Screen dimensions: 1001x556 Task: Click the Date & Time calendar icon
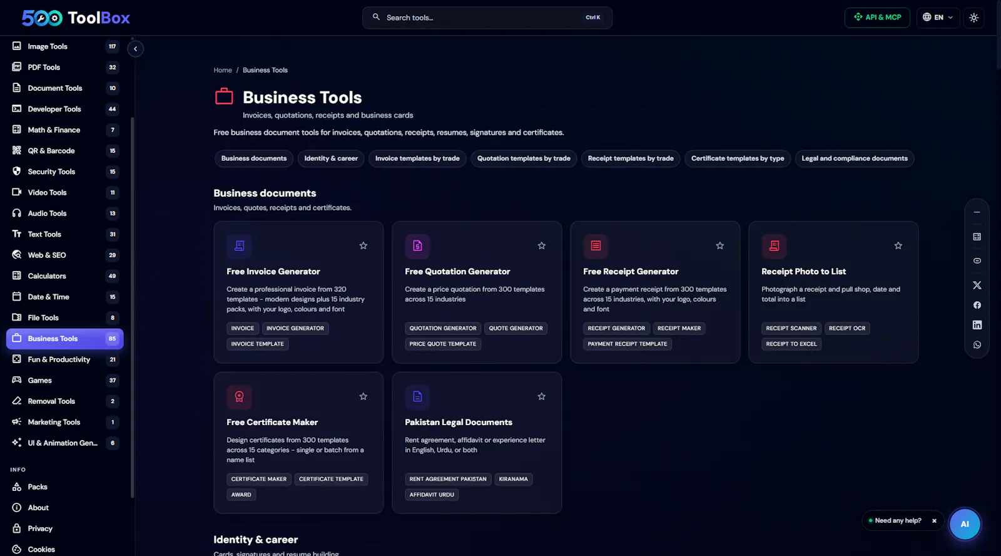pos(17,296)
